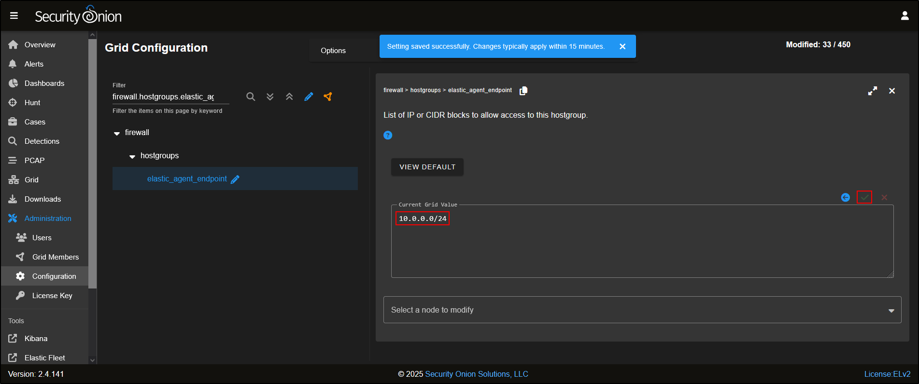Open the hamburger navigation menu
This screenshot has width=919, height=384.
tap(14, 16)
